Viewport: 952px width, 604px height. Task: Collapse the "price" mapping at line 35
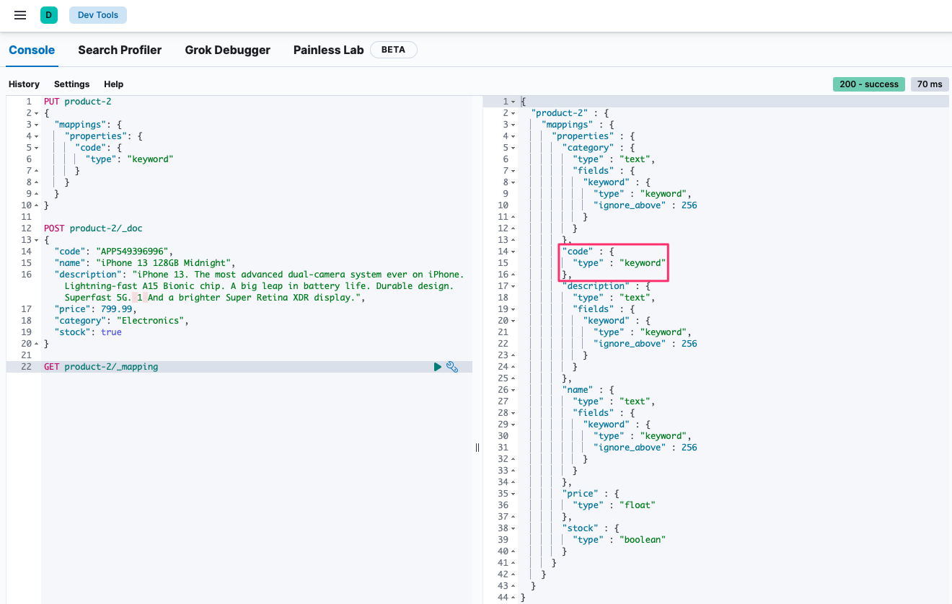coord(513,494)
